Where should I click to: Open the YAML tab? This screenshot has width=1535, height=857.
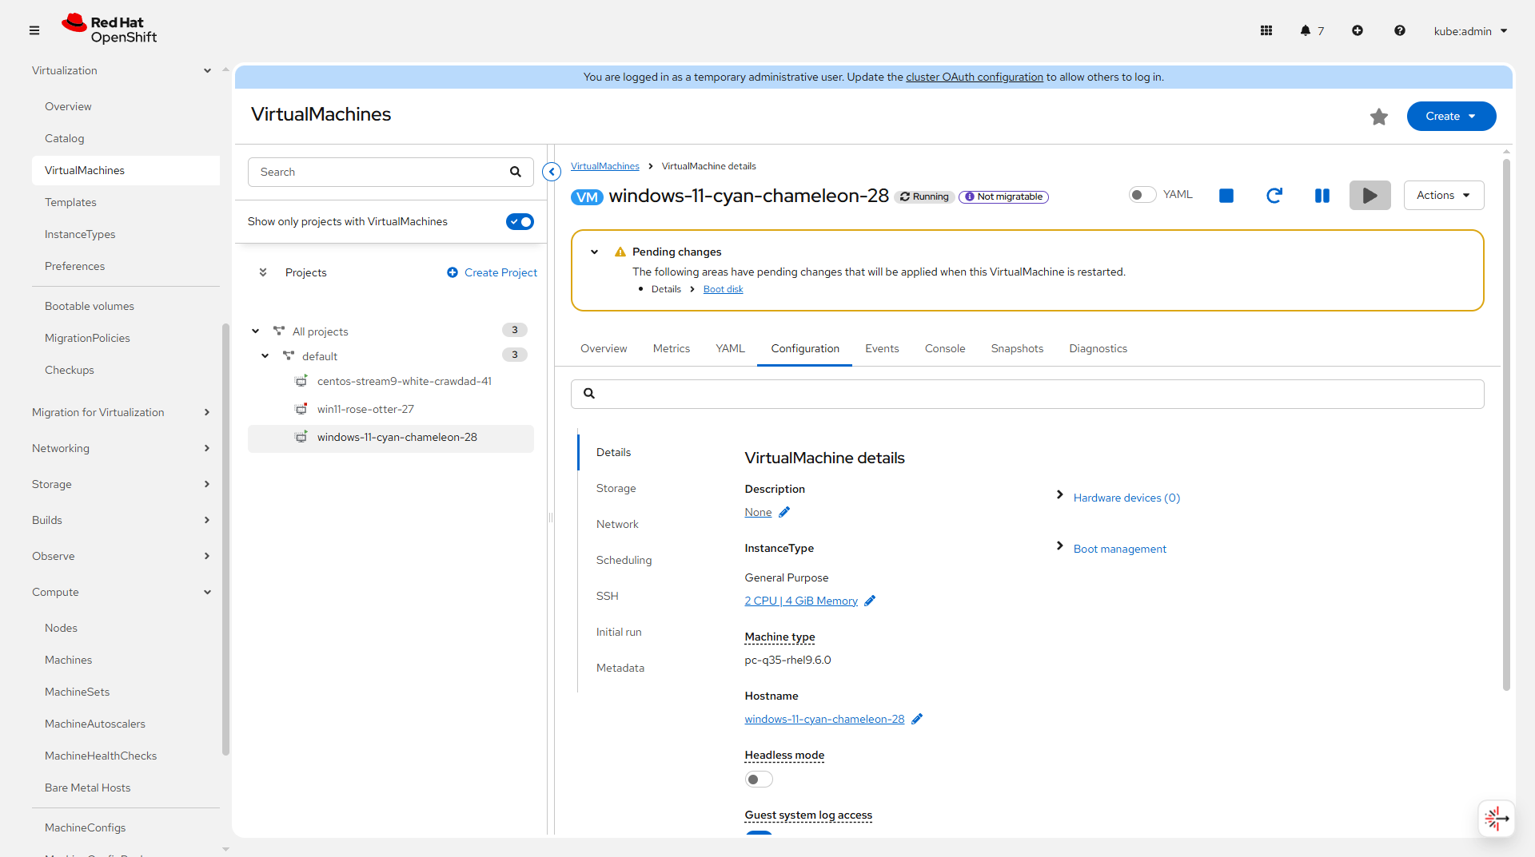pos(730,349)
